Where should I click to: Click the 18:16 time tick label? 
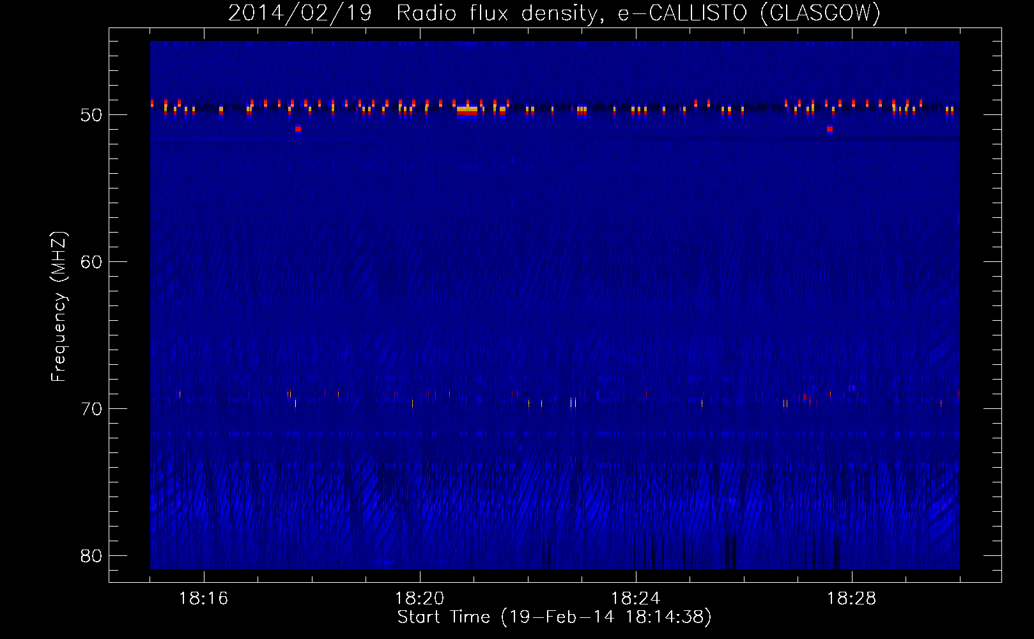pyautogui.click(x=204, y=598)
